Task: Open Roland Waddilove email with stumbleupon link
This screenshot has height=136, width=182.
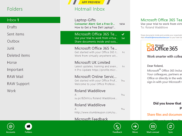Action: [95, 108]
